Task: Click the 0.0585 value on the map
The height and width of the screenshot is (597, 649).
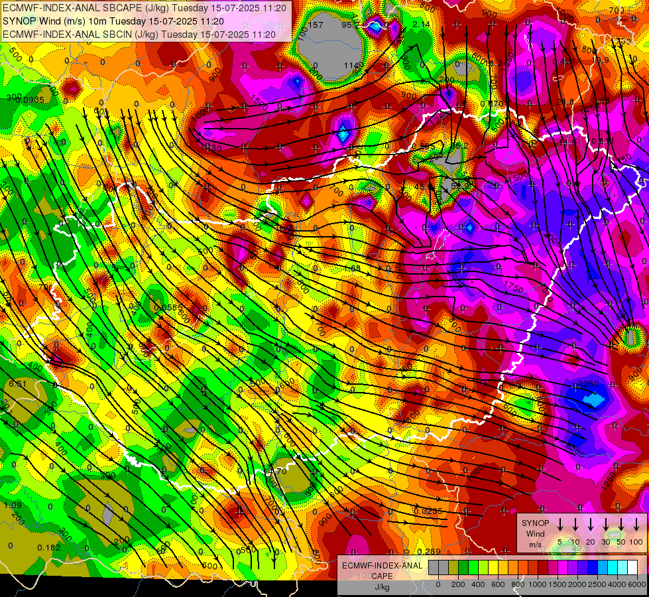Action: pyautogui.click(x=168, y=307)
